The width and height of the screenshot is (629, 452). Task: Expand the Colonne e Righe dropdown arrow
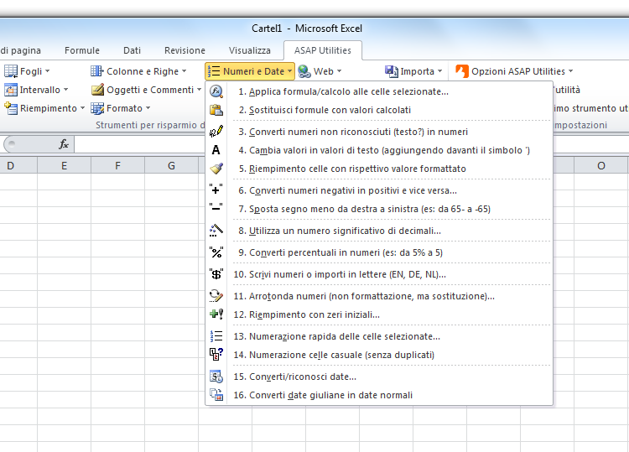(185, 71)
